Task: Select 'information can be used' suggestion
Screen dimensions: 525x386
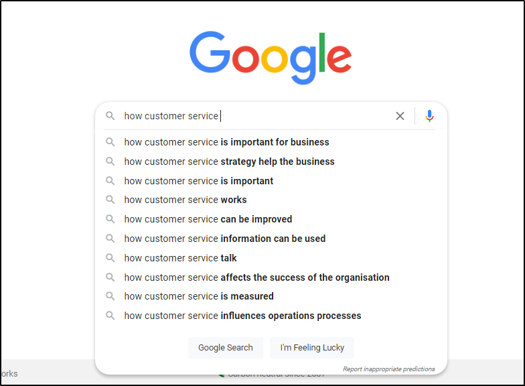Action: [x=224, y=239]
